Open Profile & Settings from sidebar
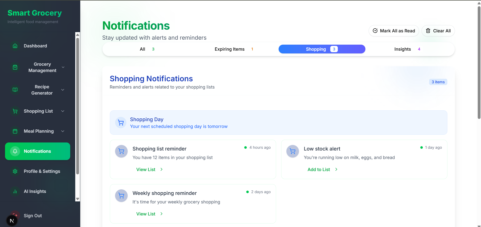 (38, 171)
